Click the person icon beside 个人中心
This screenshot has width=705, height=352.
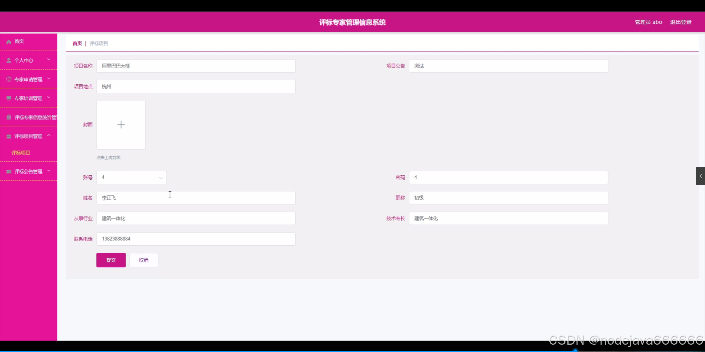[9, 60]
